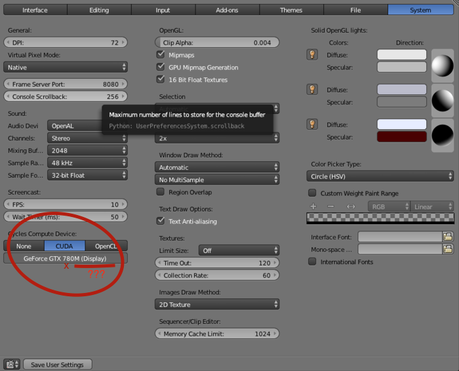Open Window Draw Method Automatic dropdown
The height and width of the screenshot is (371, 459).
click(x=217, y=167)
